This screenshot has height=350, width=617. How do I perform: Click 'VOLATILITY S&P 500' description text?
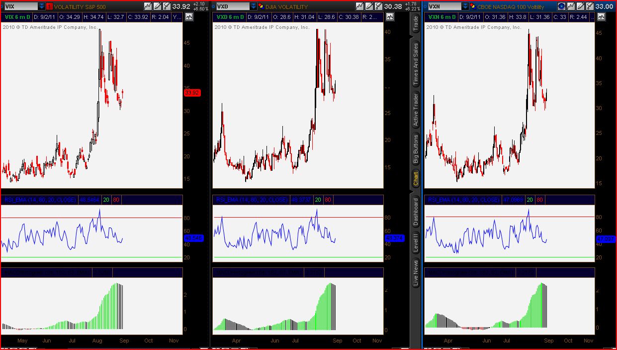[x=80, y=7]
